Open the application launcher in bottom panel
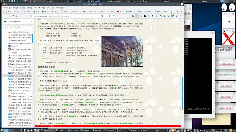Screen dimensions: 236x132 1,131
